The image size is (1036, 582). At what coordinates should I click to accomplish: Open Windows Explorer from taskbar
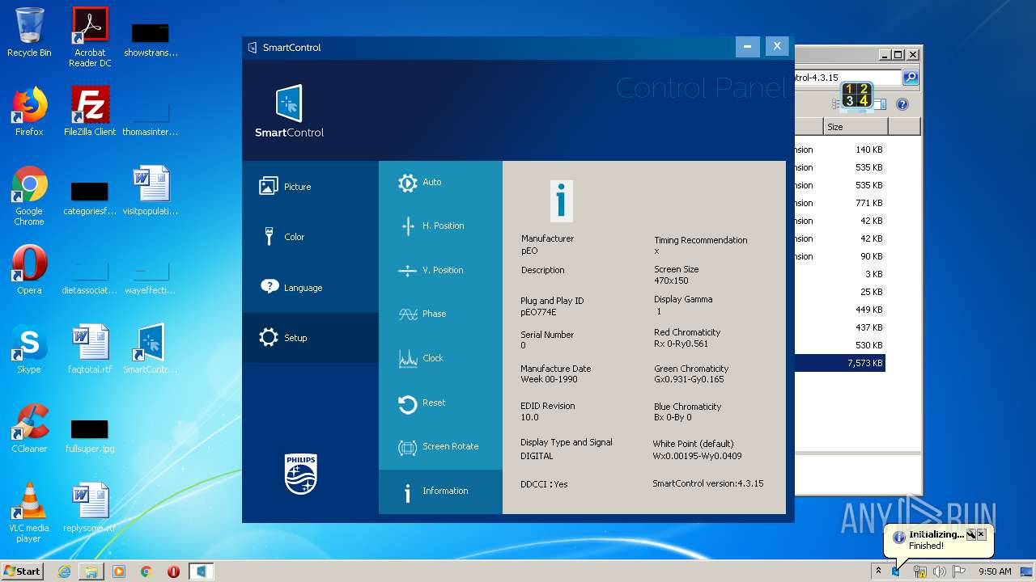point(91,571)
